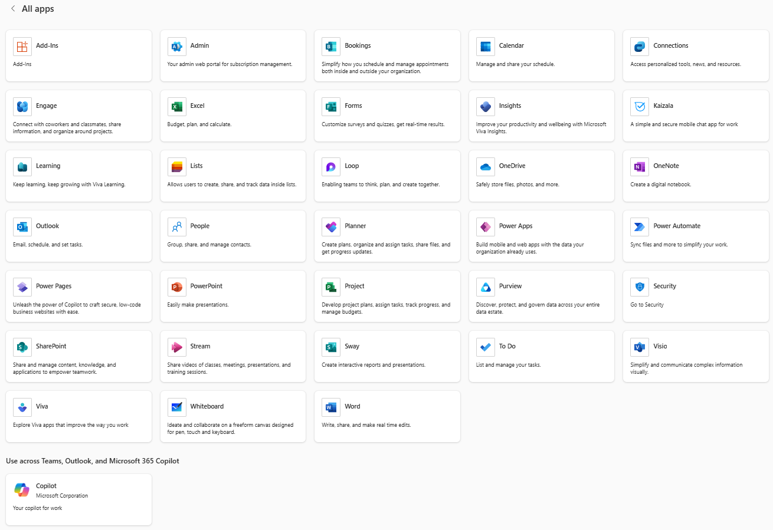Screen dimensions: 773x530
Task: Click 'Use across Teams, Outlook' section heading
Action: [x=93, y=461]
